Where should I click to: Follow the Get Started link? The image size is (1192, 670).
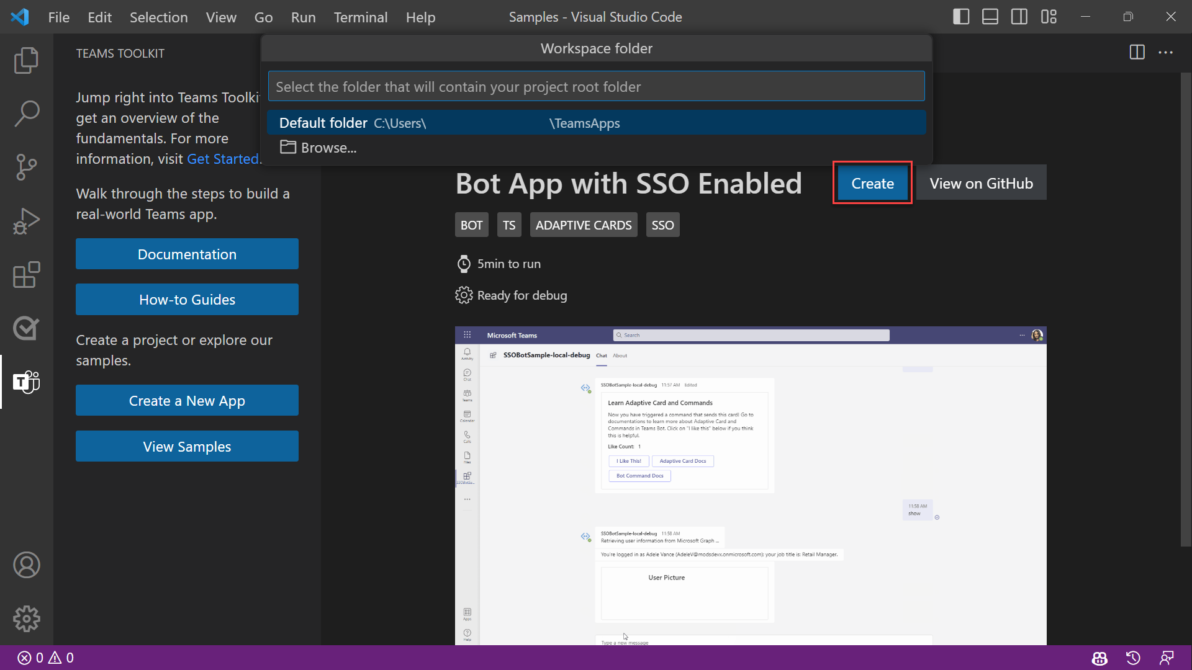[x=222, y=159]
